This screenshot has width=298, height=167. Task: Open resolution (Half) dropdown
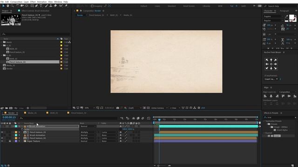coord(135,108)
